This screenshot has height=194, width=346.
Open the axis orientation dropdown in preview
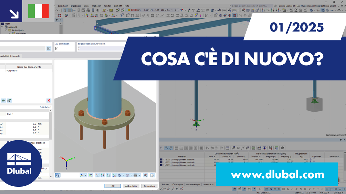tap(85, 175)
